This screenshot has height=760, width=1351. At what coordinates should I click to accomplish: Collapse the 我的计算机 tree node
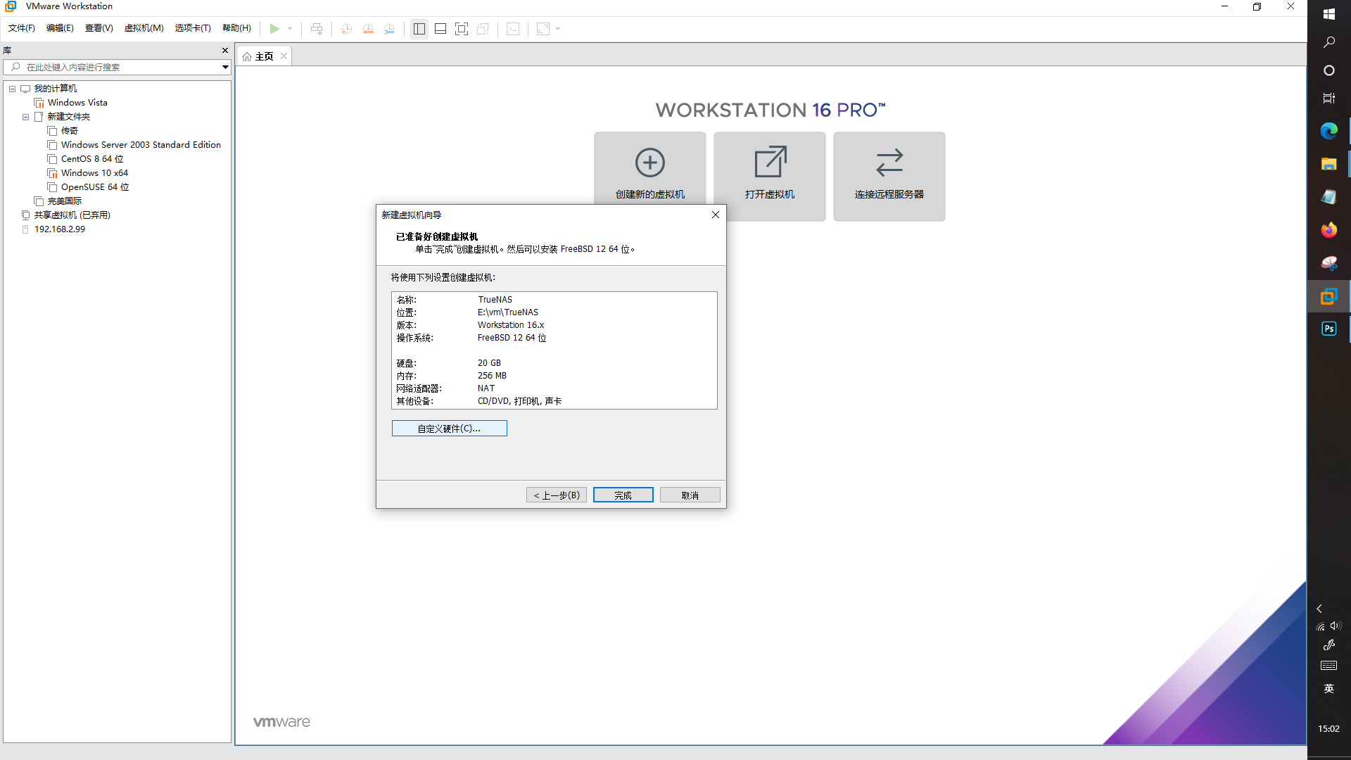[13, 89]
